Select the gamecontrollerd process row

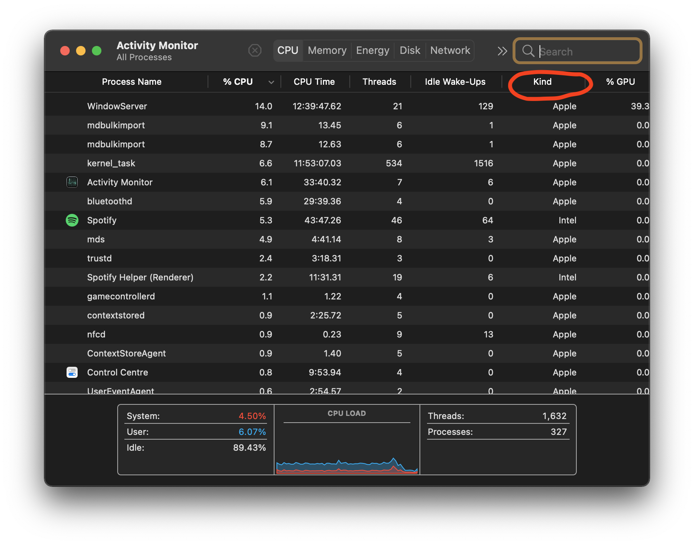[347, 296]
